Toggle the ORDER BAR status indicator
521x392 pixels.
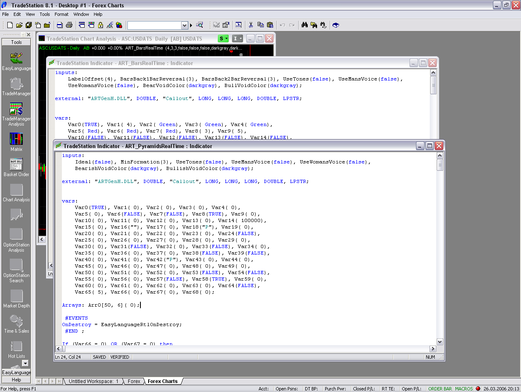[440, 389]
